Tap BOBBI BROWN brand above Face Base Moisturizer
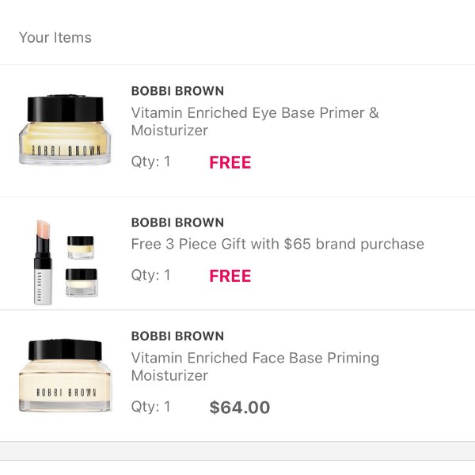The width and height of the screenshot is (475, 475). click(177, 336)
